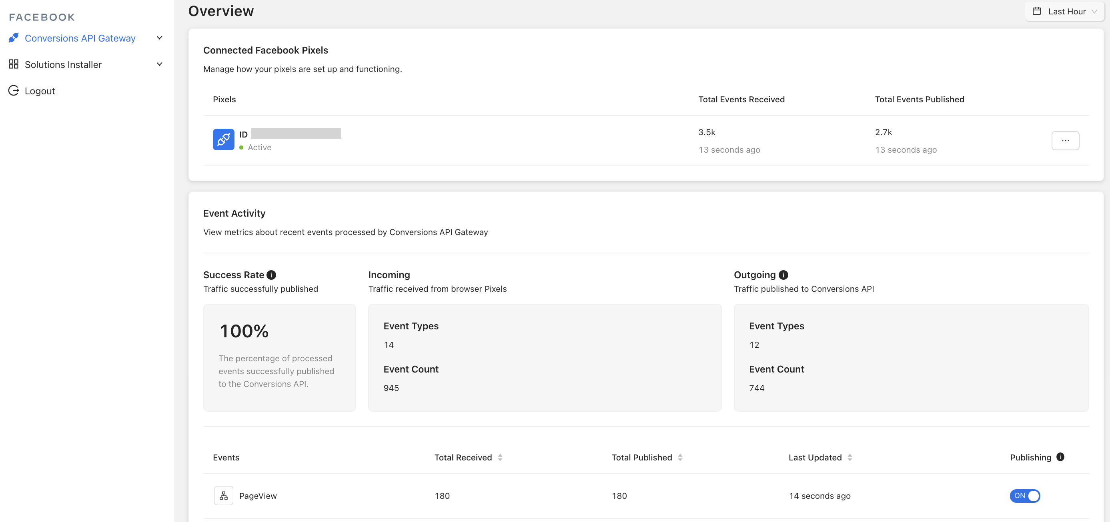
Task: Click the 3.5k total events received value
Action: coord(707,132)
